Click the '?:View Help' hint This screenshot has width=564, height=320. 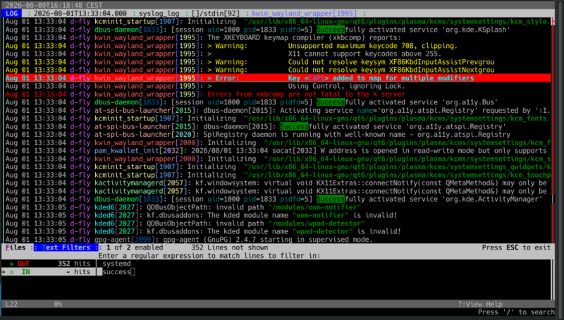pyautogui.click(x=480, y=304)
